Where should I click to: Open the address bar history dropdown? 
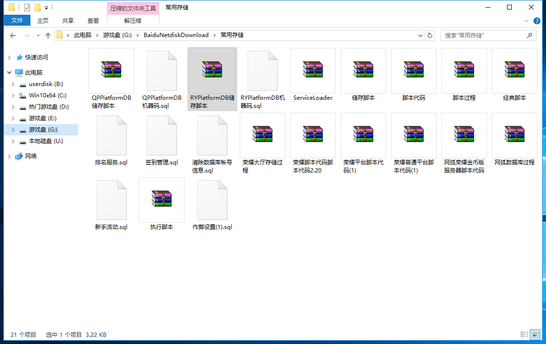click(420, 35)
